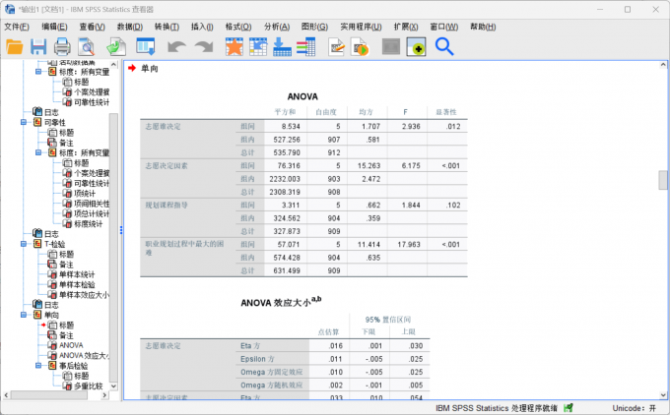Collapse the 单向 node in outline

pos(24,315)
